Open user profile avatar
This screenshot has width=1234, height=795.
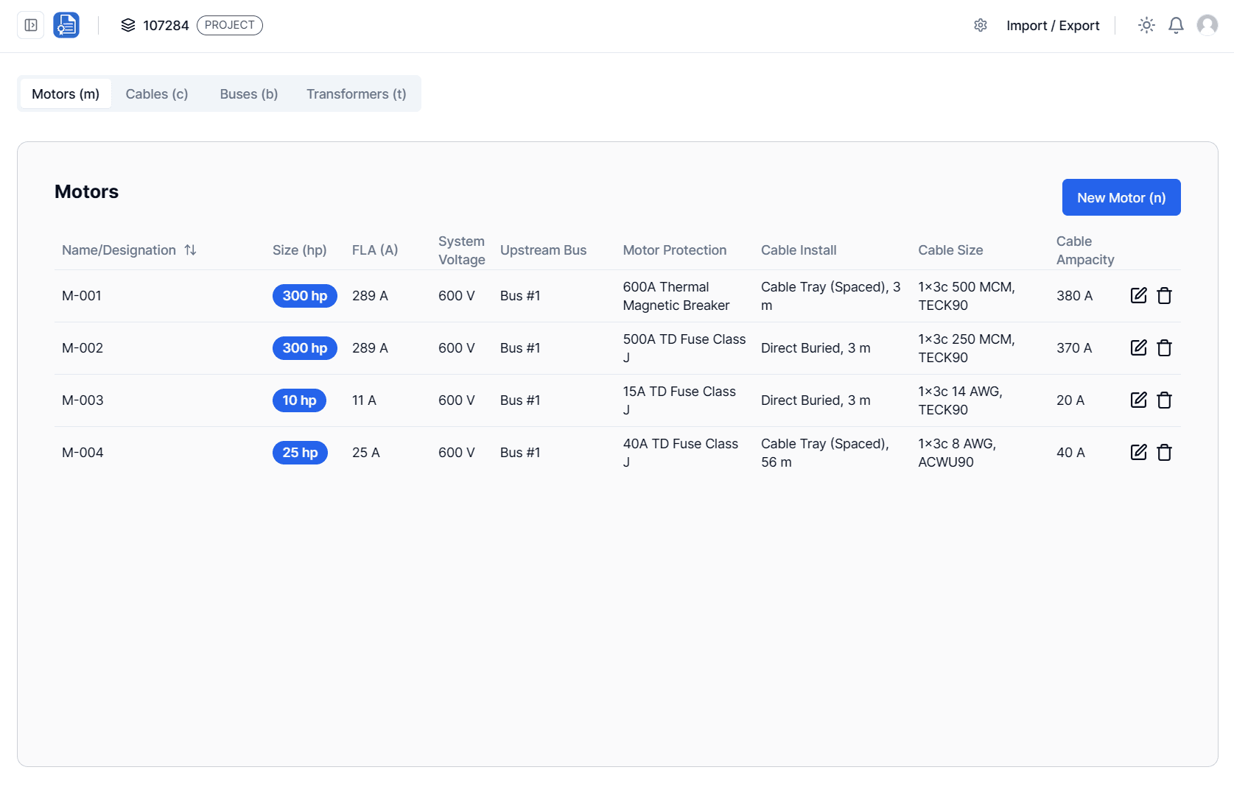[x=1207, y=25]
